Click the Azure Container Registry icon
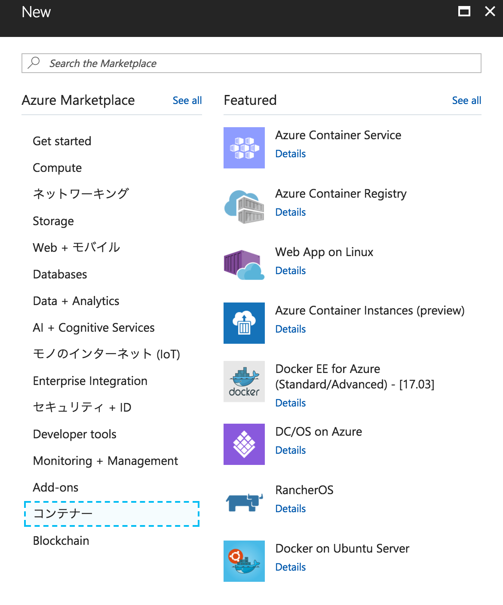This screenshot has height=605, width=503. coord(244,206)
